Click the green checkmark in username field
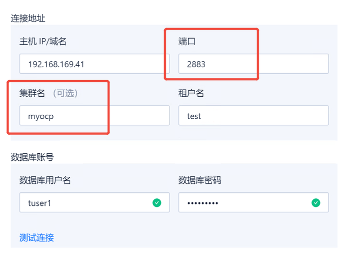The width and height of the screenshot is (345, 256). (x=157, y=203)
